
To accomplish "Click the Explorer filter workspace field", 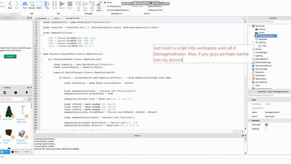I will (x=270, y=22).
